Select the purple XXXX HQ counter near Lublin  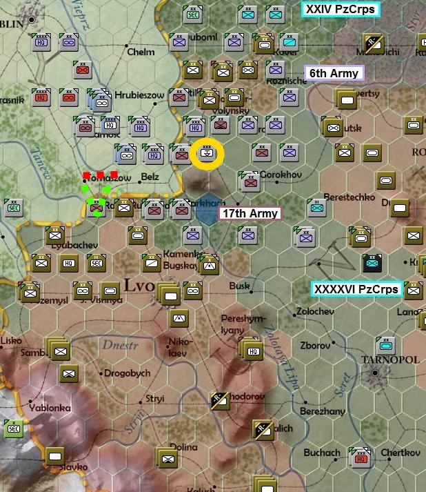click(41, 42)
